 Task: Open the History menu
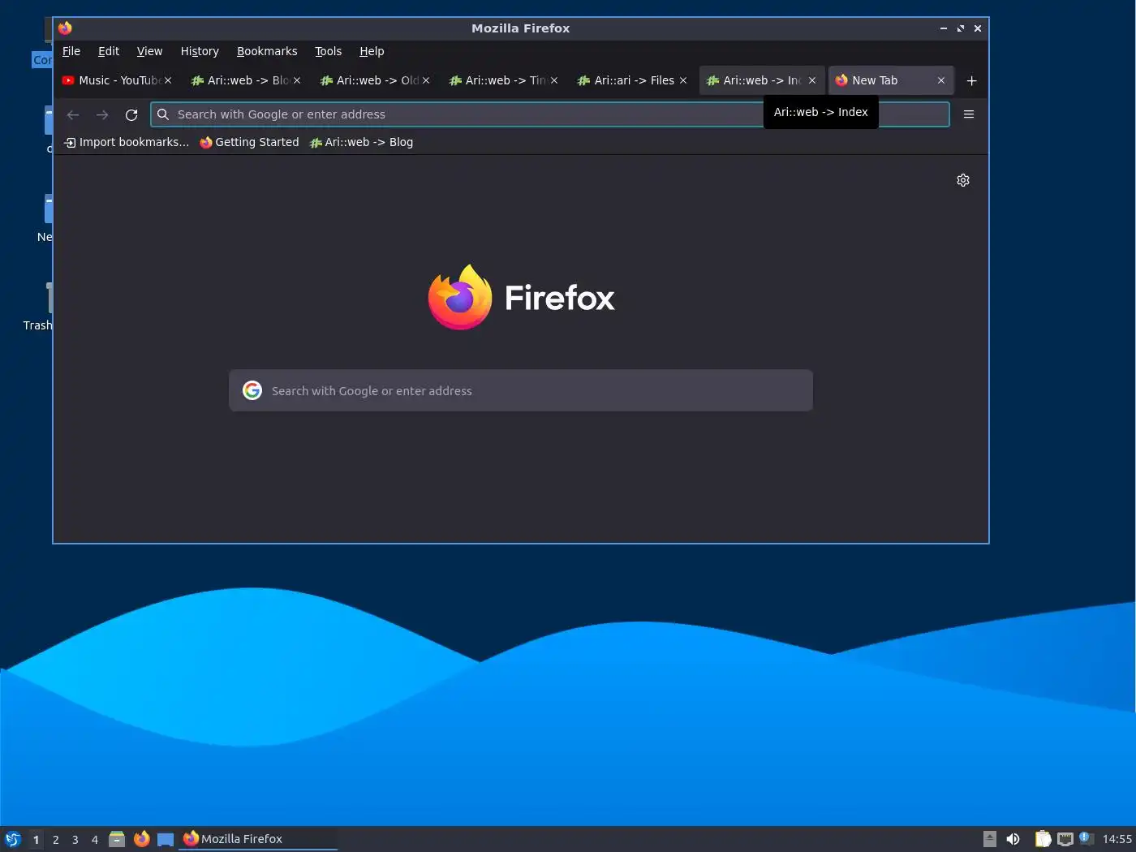[200, 51]
